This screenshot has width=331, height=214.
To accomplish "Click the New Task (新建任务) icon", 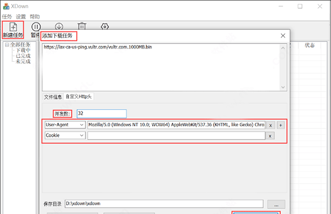I will [13, 27].
